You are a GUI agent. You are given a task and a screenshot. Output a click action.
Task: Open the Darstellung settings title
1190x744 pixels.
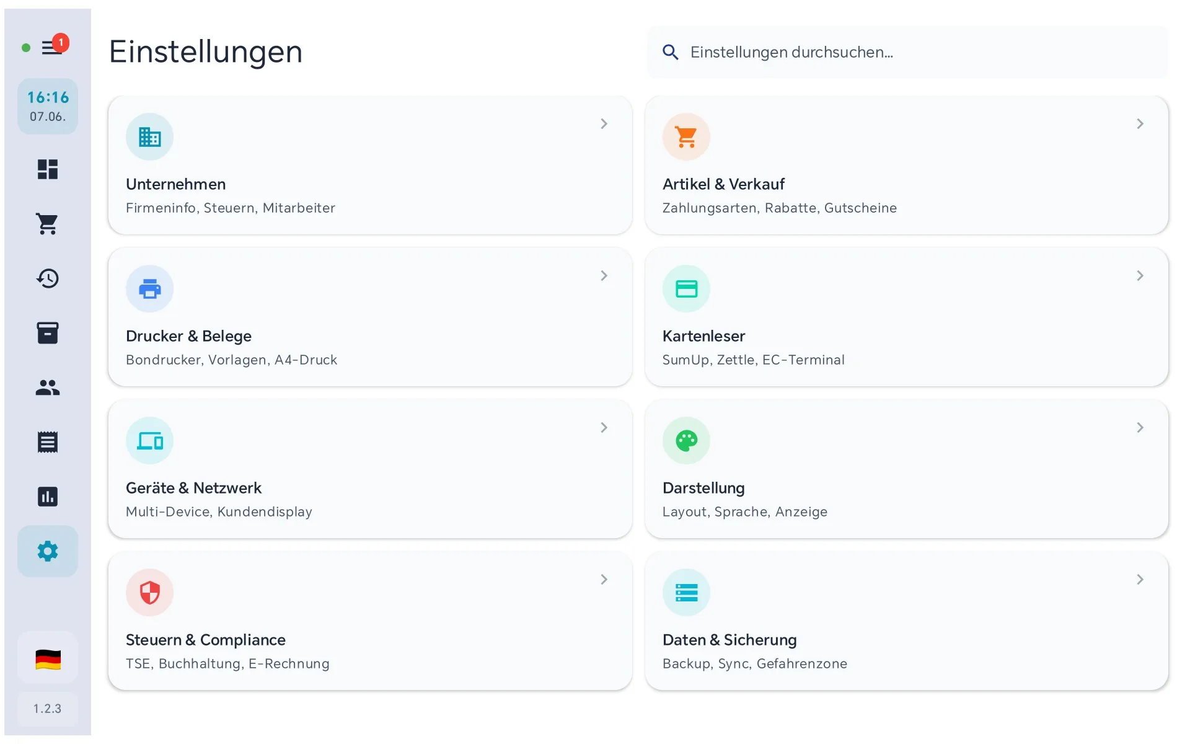tap(703, 488)
